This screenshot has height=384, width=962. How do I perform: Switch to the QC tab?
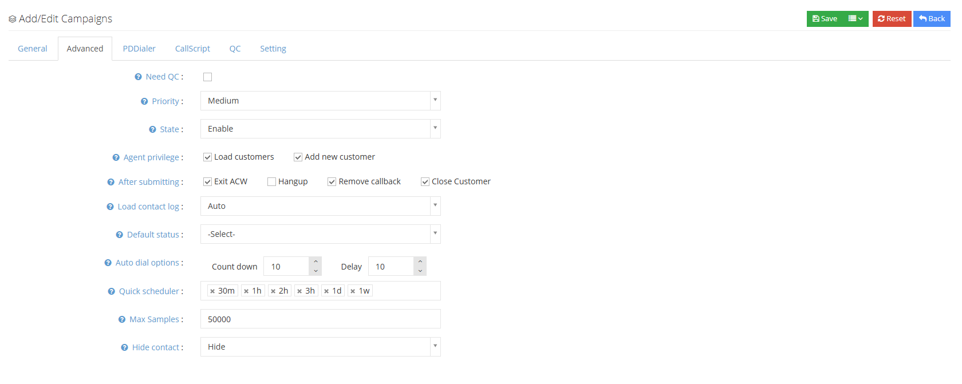point(235,49)
